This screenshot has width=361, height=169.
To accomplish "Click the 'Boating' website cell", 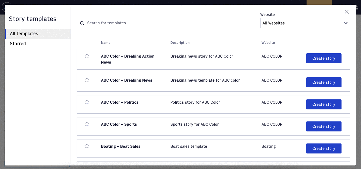I will point(269,146).
